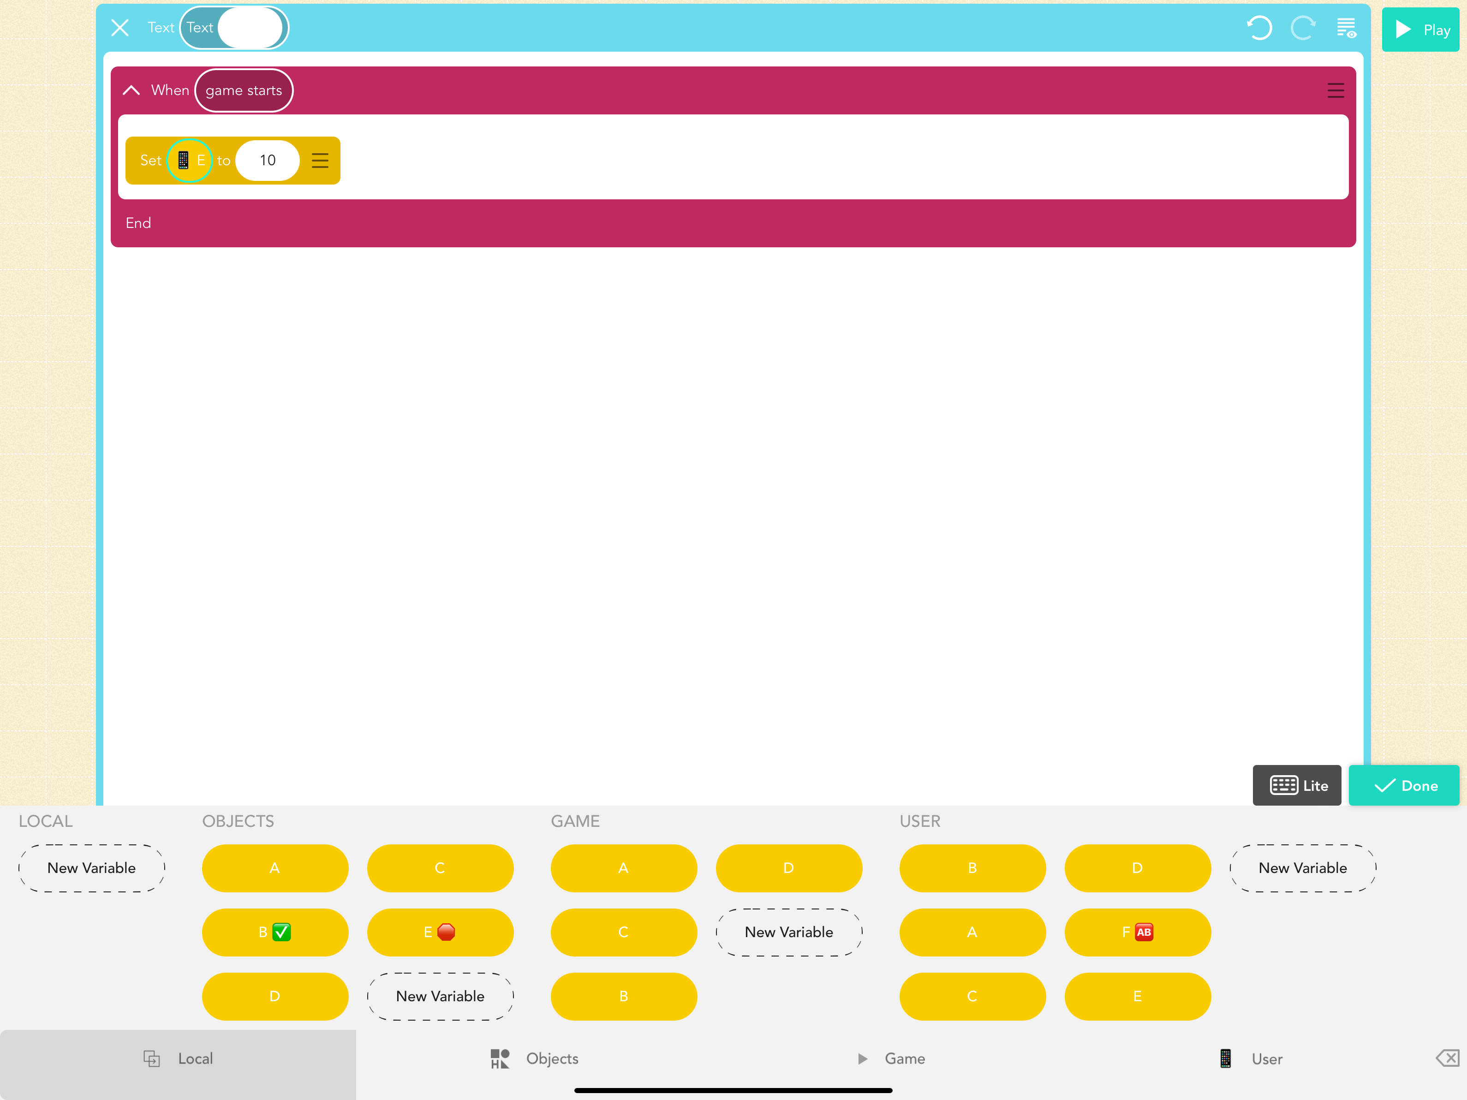Toggle the Lite keyboard mode
The width and height of the screenshot is (1467, 1100).
[x=1297, y=785]
